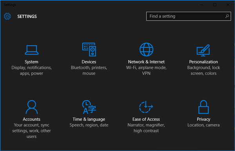The image size is (235, 151).
Task: Open the Ease of Access icon
Action: [146, 107]
